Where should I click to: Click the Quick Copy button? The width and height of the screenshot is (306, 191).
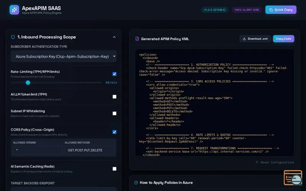pyautogui.click(x=281, y=10)
